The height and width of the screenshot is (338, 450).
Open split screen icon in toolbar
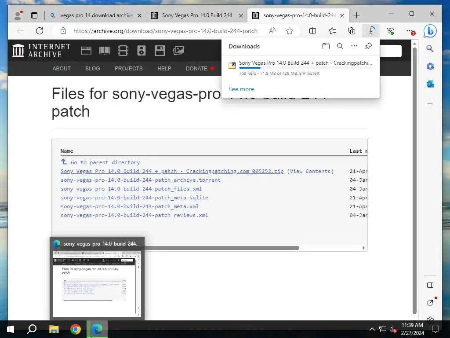[x=312, y=31]
